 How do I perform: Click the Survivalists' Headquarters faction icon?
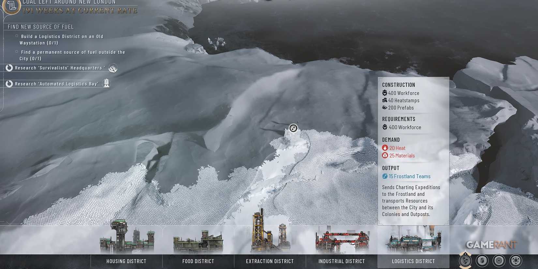click(x=113, y=68)
